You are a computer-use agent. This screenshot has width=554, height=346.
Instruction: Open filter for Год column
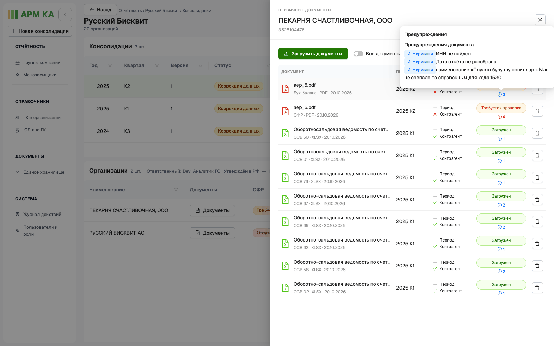click(110, 65)
